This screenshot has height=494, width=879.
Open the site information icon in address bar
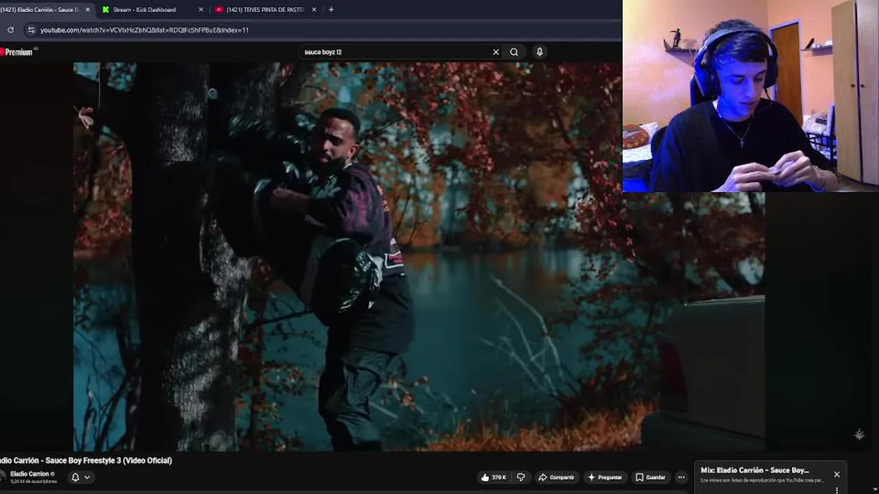coord(30,30)
